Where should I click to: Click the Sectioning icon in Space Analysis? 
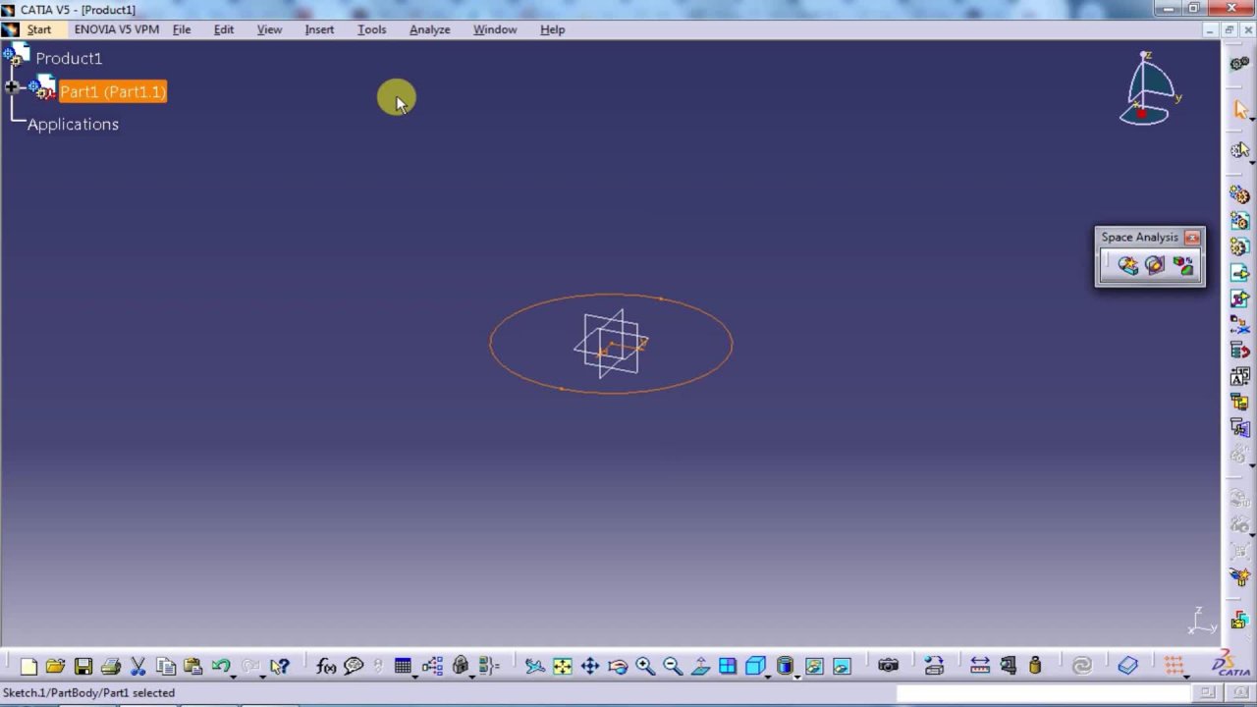coord(1155,265)
